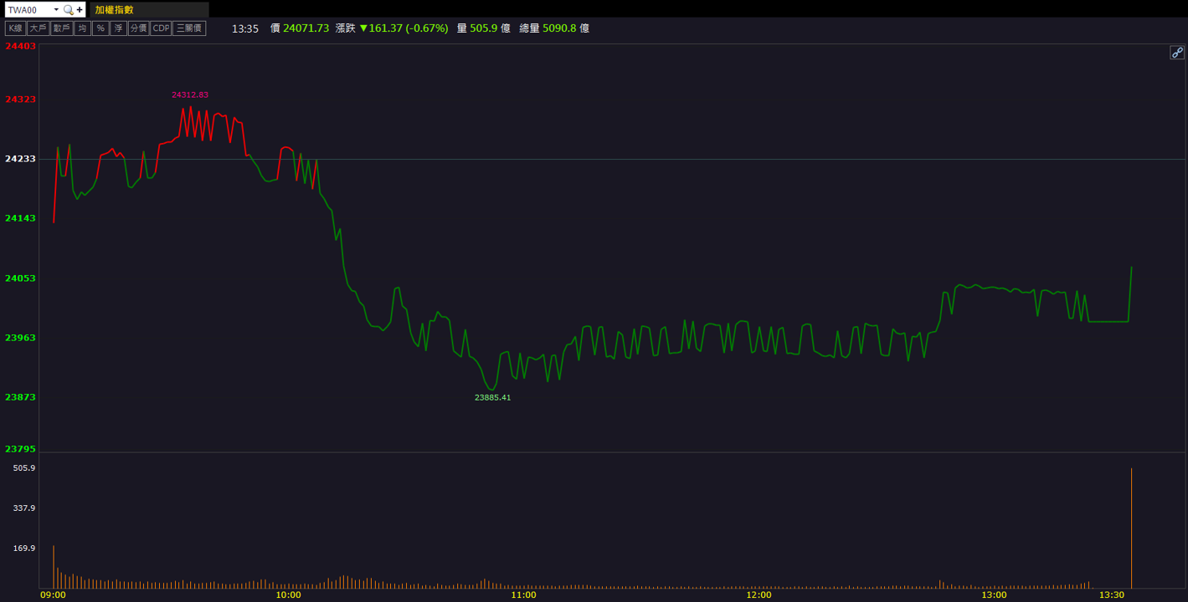Toggle the 均 average line button

[82, 28]
